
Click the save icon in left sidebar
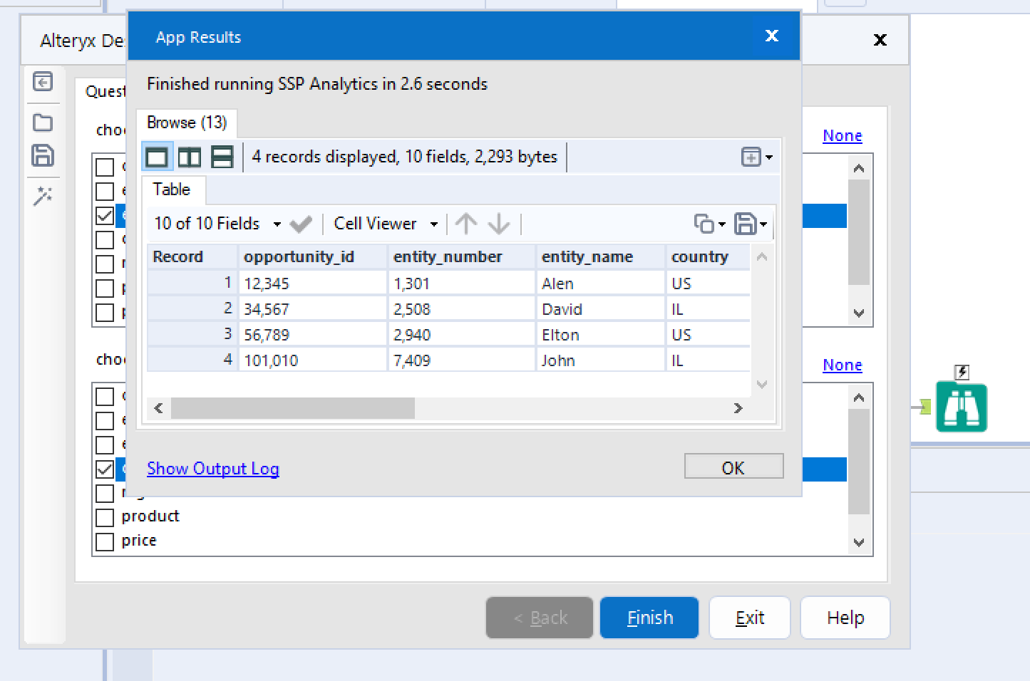(x=43, y=155)
